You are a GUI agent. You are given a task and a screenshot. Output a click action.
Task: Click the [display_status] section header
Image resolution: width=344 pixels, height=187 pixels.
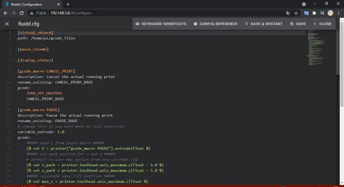point(35,60)
